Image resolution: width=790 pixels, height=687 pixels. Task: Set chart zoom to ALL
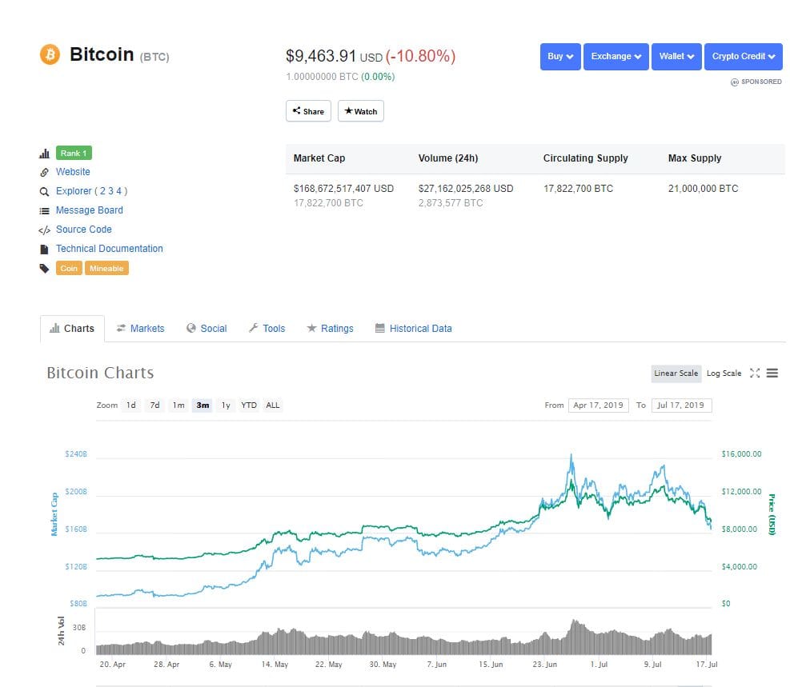point(273,405)
